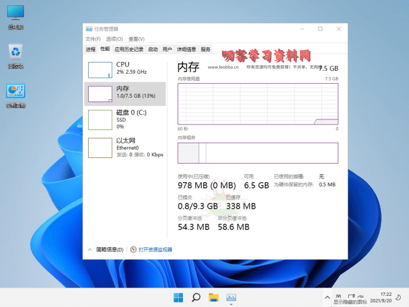Open 打开资源监视器 link
Screen dimensions: 409x307
[x=155, y=250]
